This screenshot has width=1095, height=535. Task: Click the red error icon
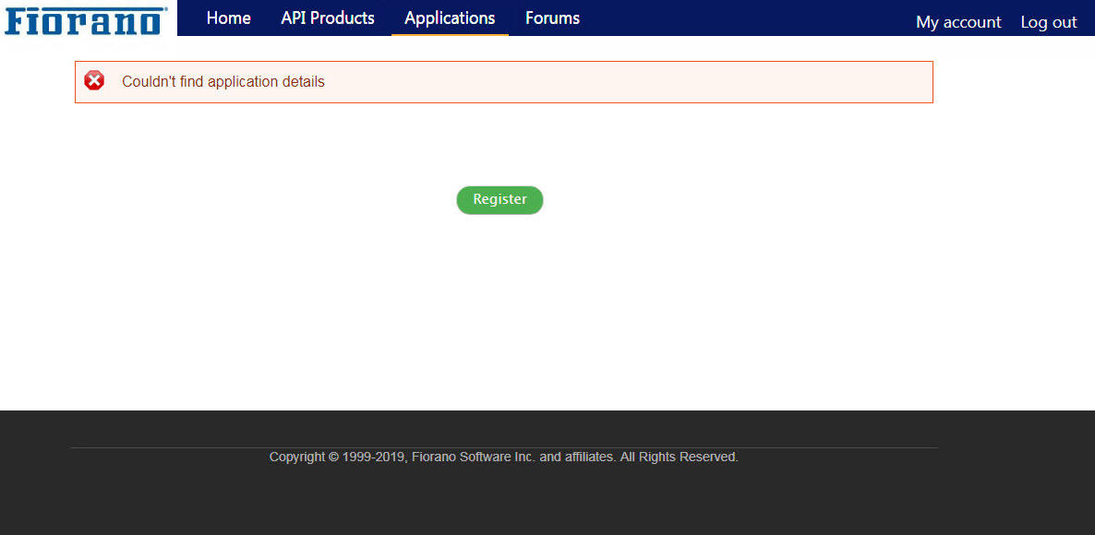94,81
